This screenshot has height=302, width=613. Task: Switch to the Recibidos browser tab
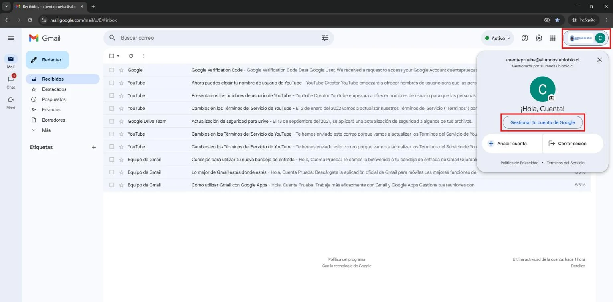49,7
